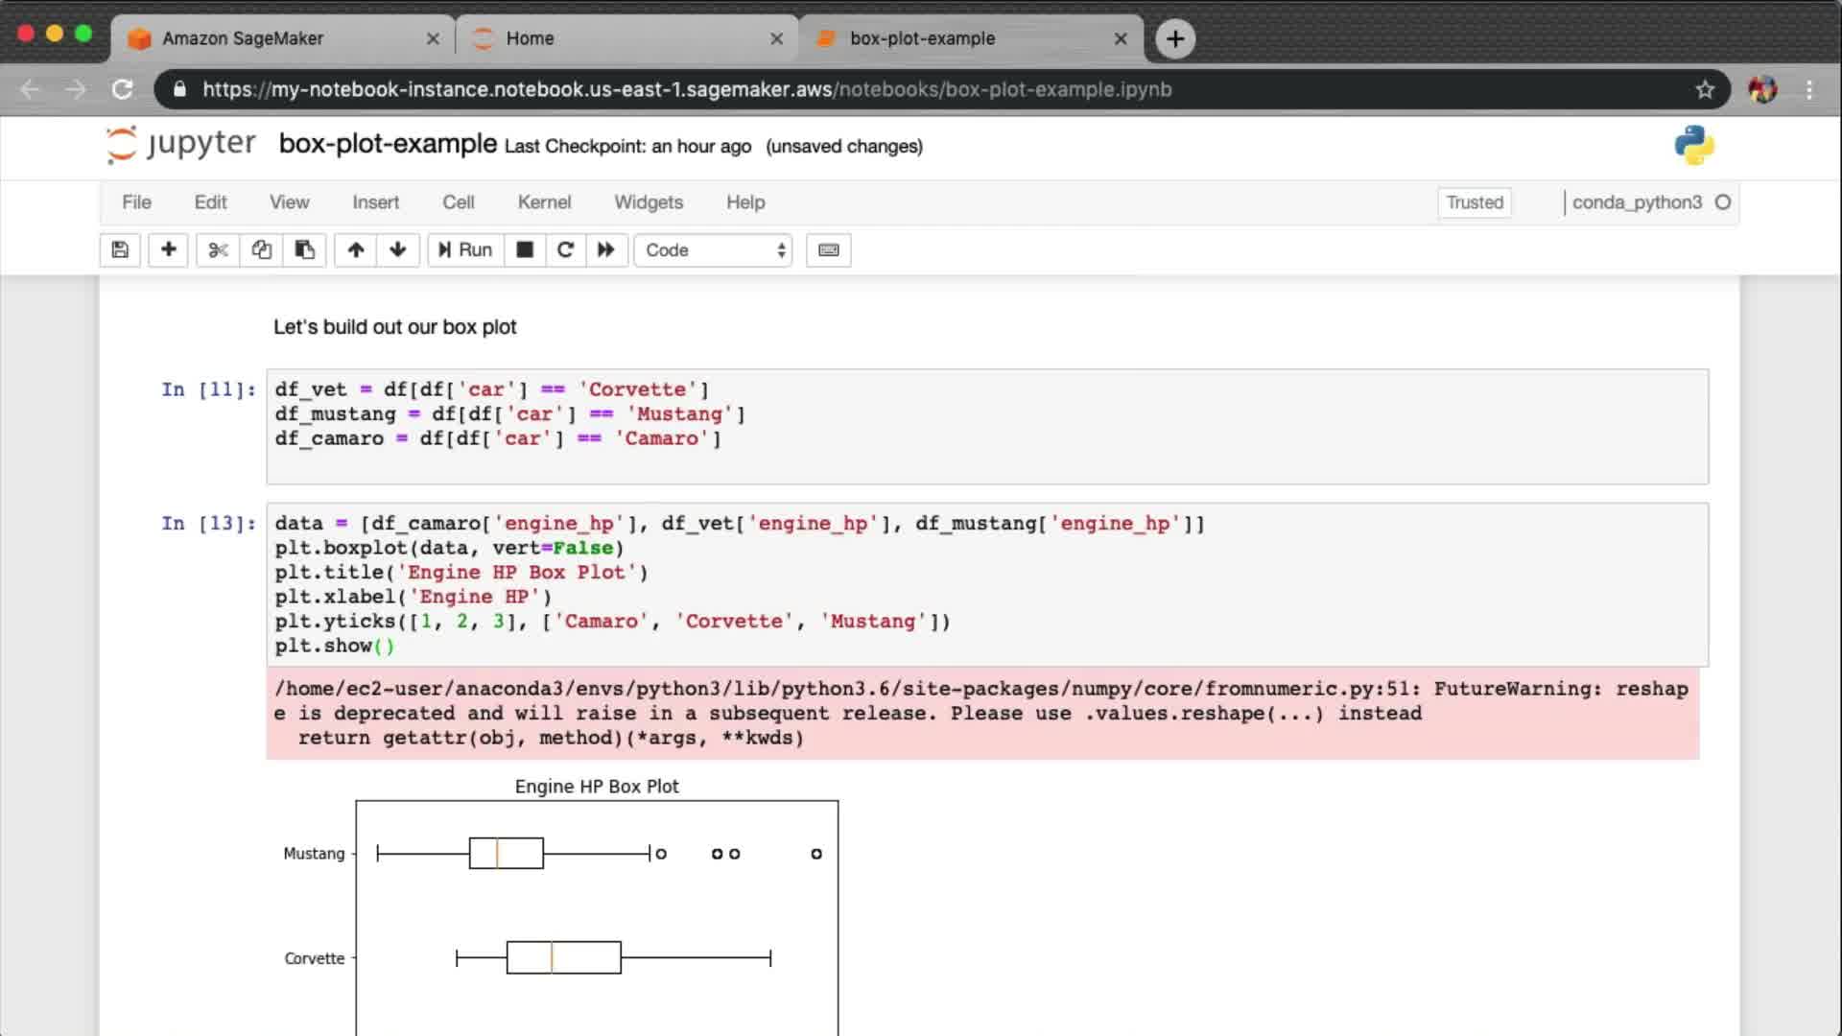This screenshot has width=1842, height=1036.
Task: Restart the kernel with the circular arrow icon
Action: [x=565, y=250]
